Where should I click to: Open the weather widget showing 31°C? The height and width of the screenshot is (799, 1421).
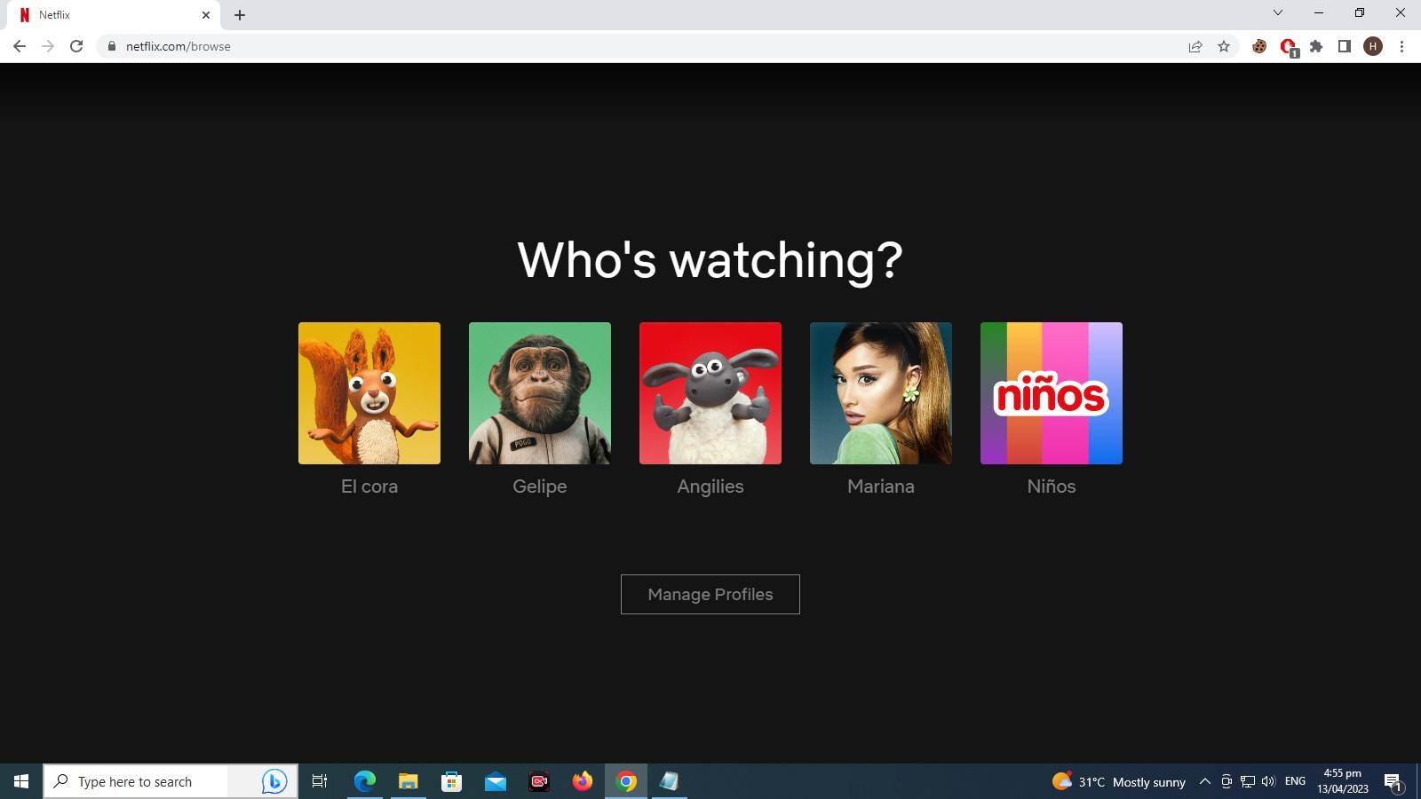click(x=1119, y=781)
